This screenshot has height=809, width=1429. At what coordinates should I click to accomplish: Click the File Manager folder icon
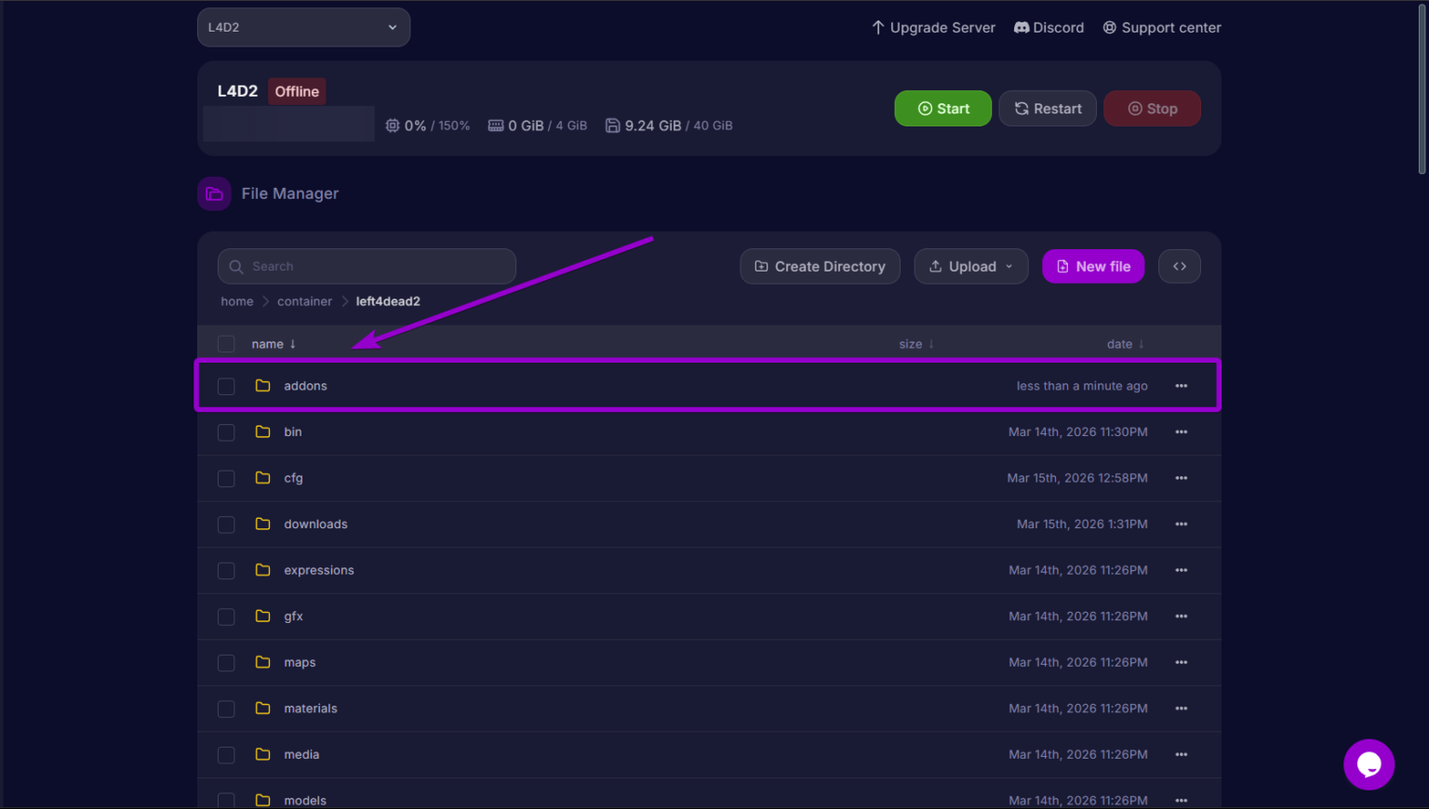point(214,193)
